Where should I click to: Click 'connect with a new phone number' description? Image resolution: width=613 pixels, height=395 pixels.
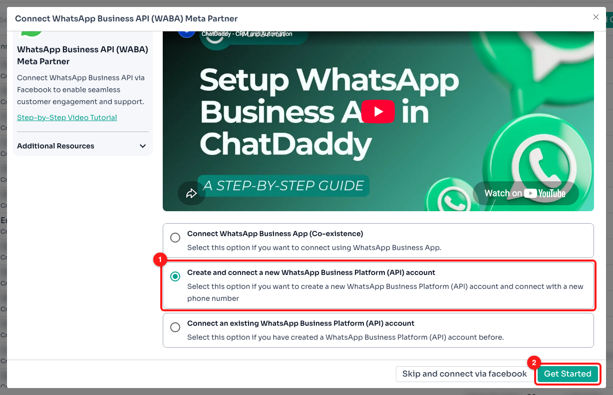pyautogui.click(x=385, y=292)
